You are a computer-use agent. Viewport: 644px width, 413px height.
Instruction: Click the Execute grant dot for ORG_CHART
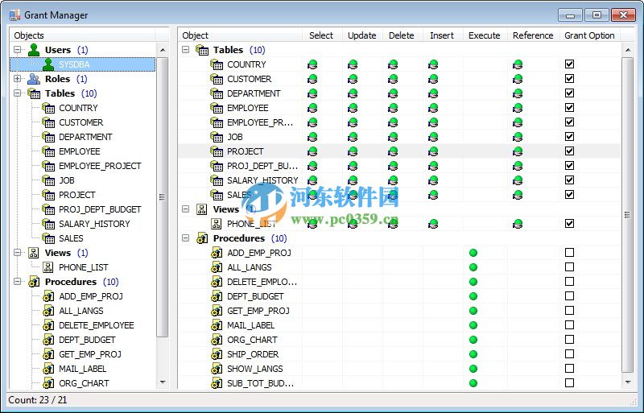[473, 340]
